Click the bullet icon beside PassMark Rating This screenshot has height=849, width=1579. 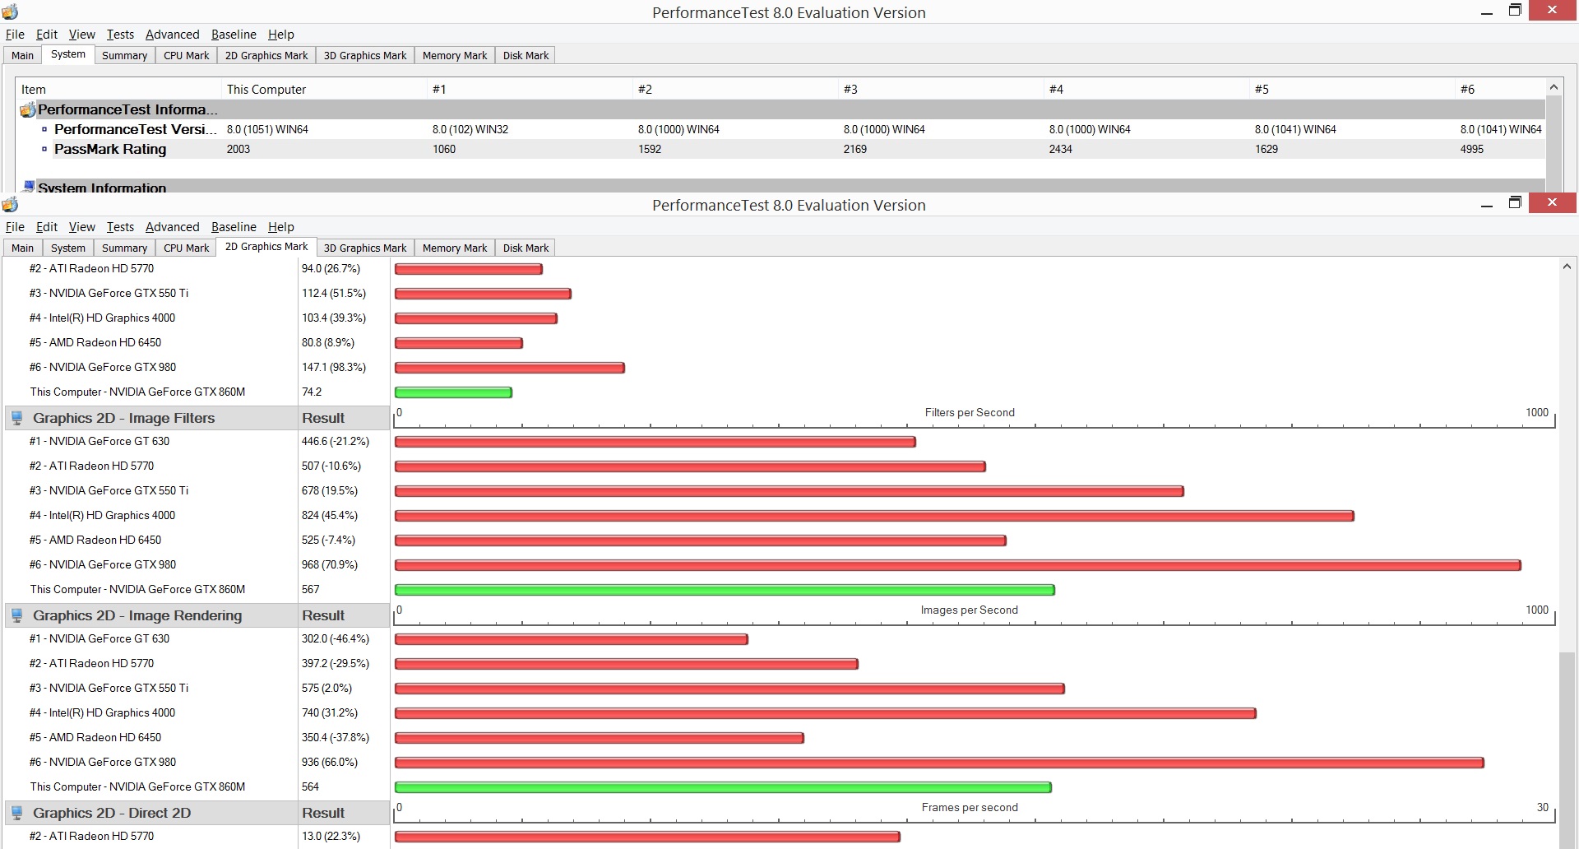pos(44,149)
